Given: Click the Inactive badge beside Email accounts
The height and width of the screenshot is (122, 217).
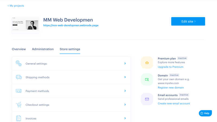Looking at the screenshot, I should (x=184, y=95).
